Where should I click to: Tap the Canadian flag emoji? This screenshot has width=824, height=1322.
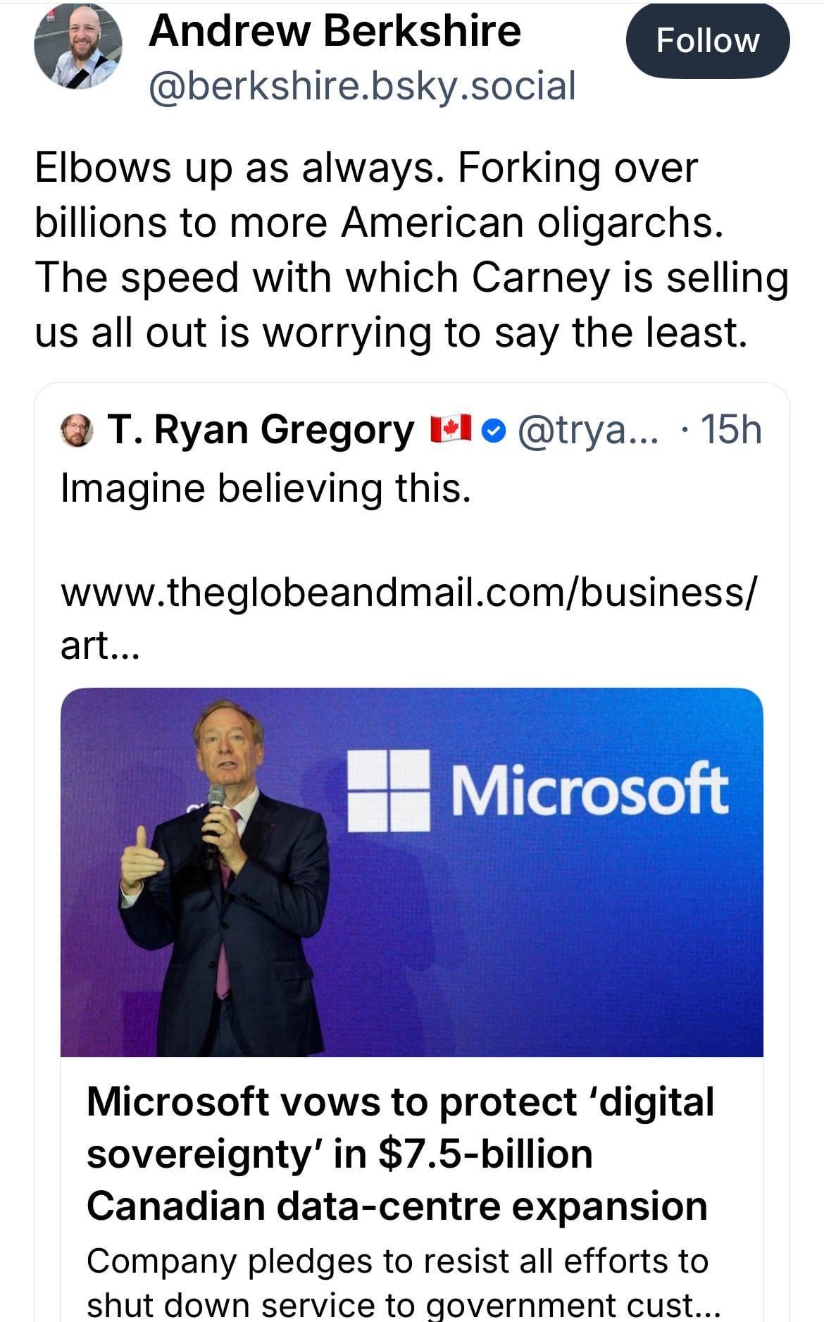tap(450, 429)
